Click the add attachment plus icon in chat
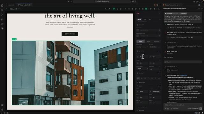The height and width of the screenshot is (114, 204). (x=165, y=109)
